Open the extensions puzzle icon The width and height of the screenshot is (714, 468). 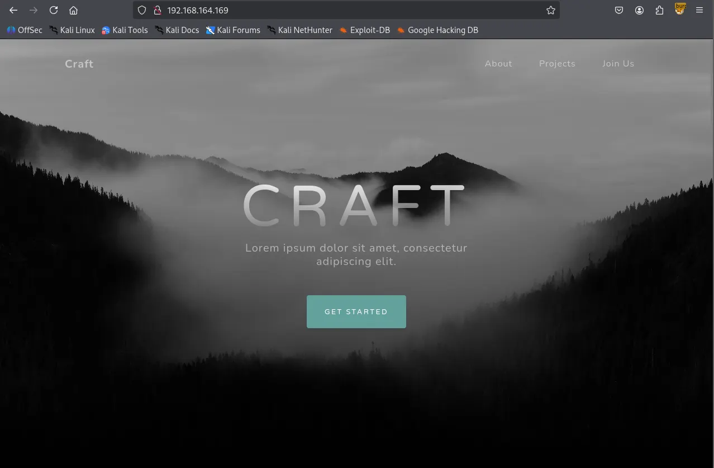tap(659, 10)
